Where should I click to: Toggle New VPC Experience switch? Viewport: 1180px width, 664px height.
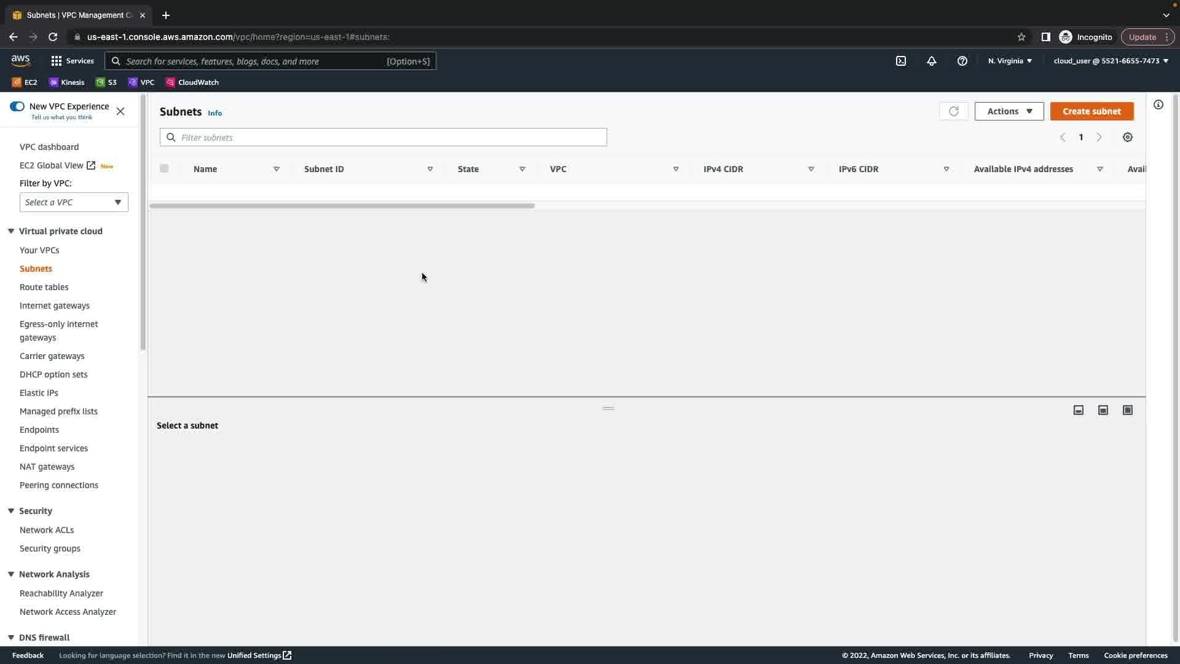(x=17, y=106)
